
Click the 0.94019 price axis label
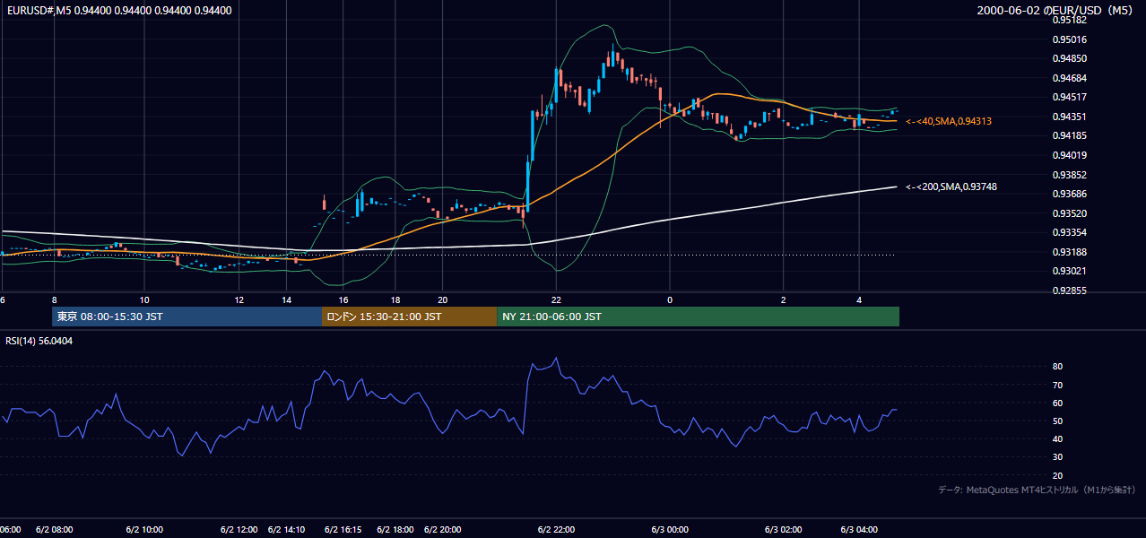pyautogui.click(x=1070, y=155)
